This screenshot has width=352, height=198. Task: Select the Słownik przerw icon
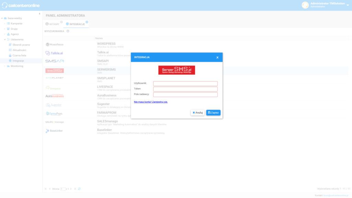click(x=10, y=45)
